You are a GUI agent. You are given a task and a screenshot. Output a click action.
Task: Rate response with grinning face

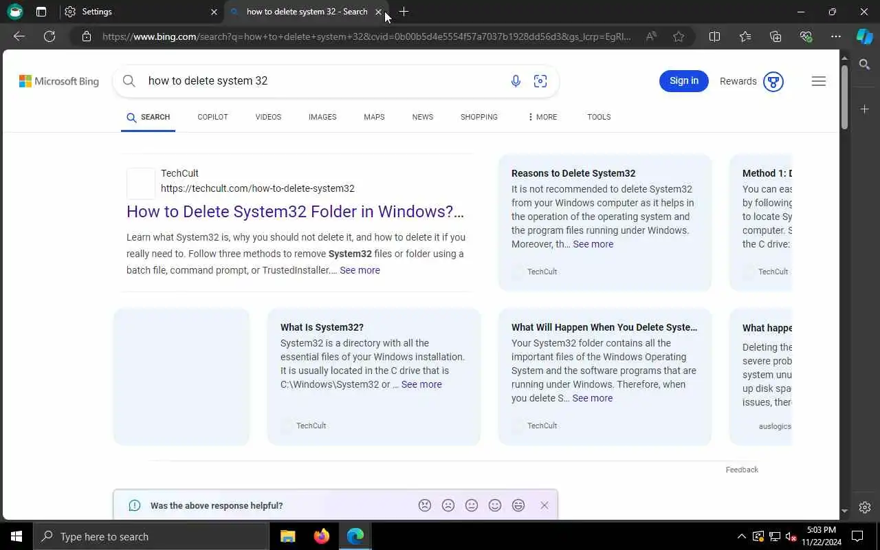[x=518, y=505]
